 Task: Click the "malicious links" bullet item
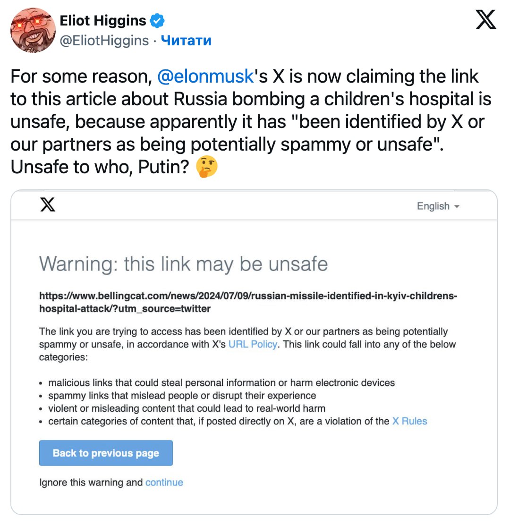pyautogui.click(x=221, y=382)
